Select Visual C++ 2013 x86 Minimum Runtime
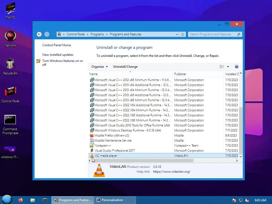The height and width of the screenshot is (204, 272). pos(164,100)
